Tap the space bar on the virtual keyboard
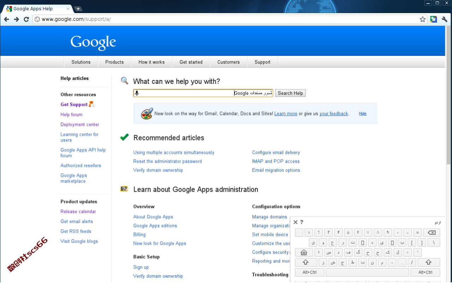 point(367,272)
